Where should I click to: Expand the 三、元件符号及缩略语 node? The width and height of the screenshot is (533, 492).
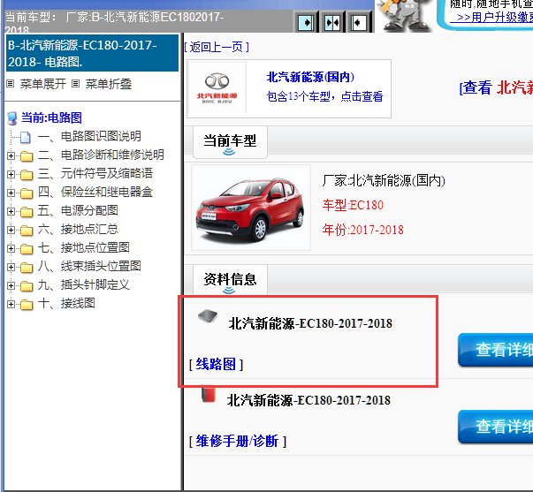click(11, 174)
